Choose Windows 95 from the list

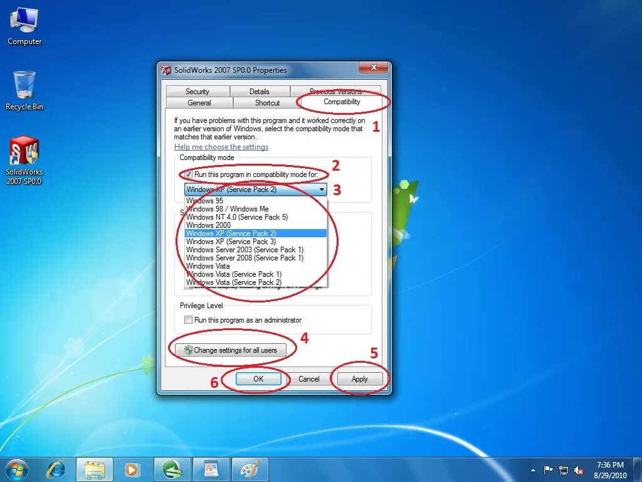(x=256, y=201)
